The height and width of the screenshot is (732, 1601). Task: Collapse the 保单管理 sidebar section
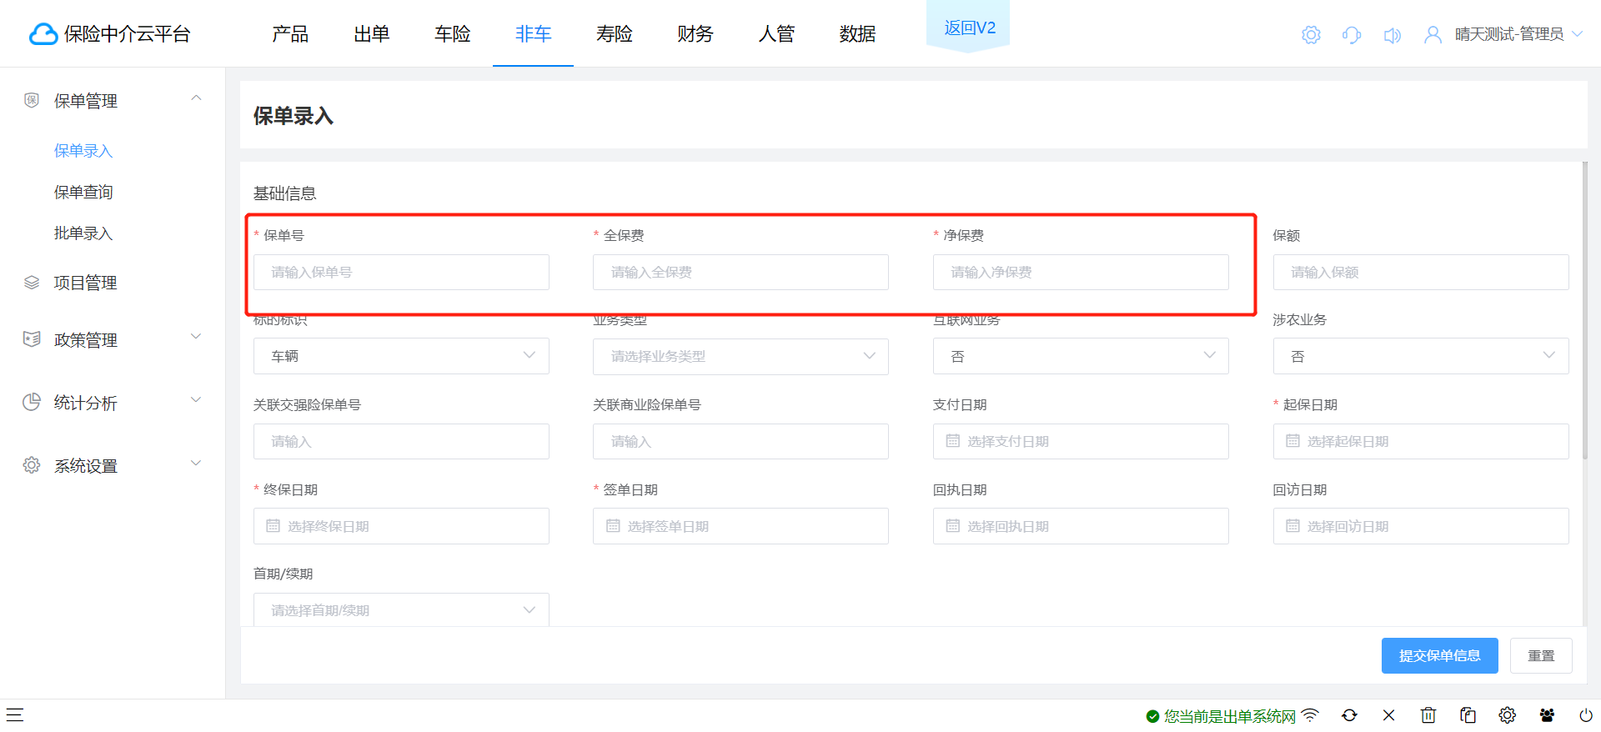pos(196,98)
